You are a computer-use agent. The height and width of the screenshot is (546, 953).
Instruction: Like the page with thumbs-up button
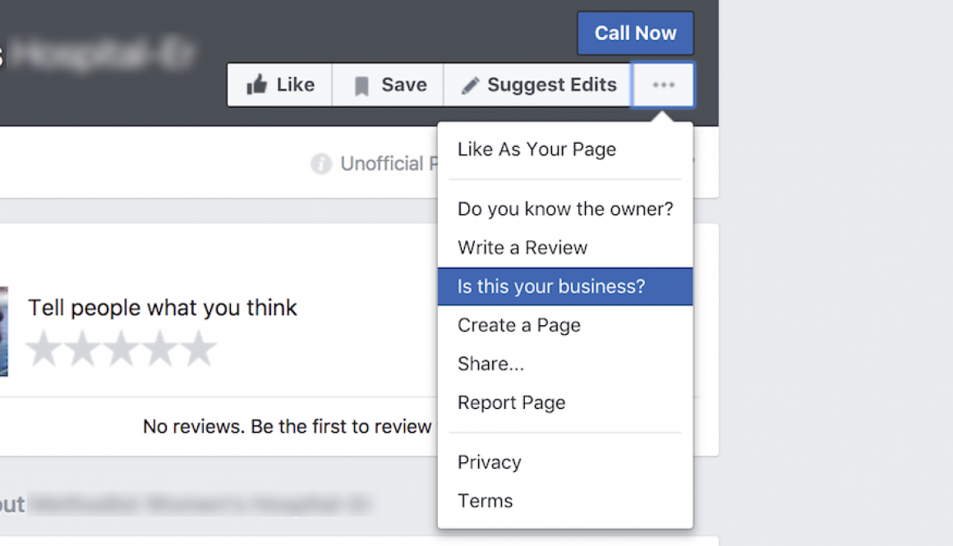tap(280, 85)
